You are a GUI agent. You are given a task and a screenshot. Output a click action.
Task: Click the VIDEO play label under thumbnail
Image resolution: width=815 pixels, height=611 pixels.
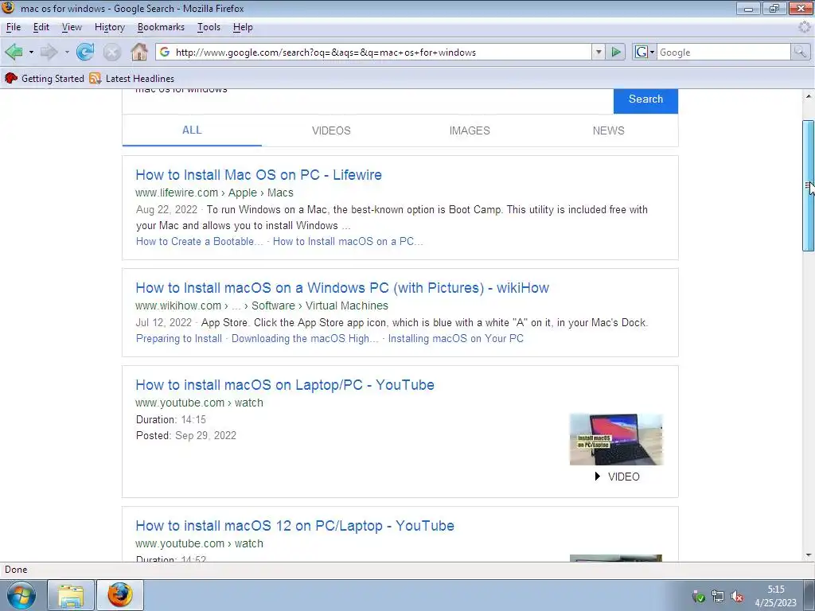click(617, 477)
